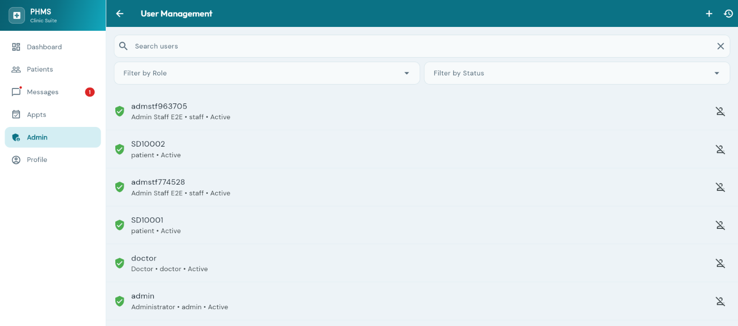Click the Patients people icon
This screenshot has height=326, width=738.
tap(16, 69)
